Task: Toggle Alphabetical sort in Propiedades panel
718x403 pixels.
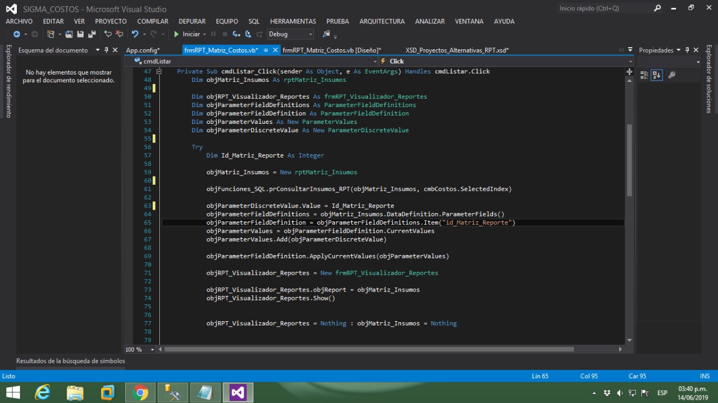Action: point(656,75)
